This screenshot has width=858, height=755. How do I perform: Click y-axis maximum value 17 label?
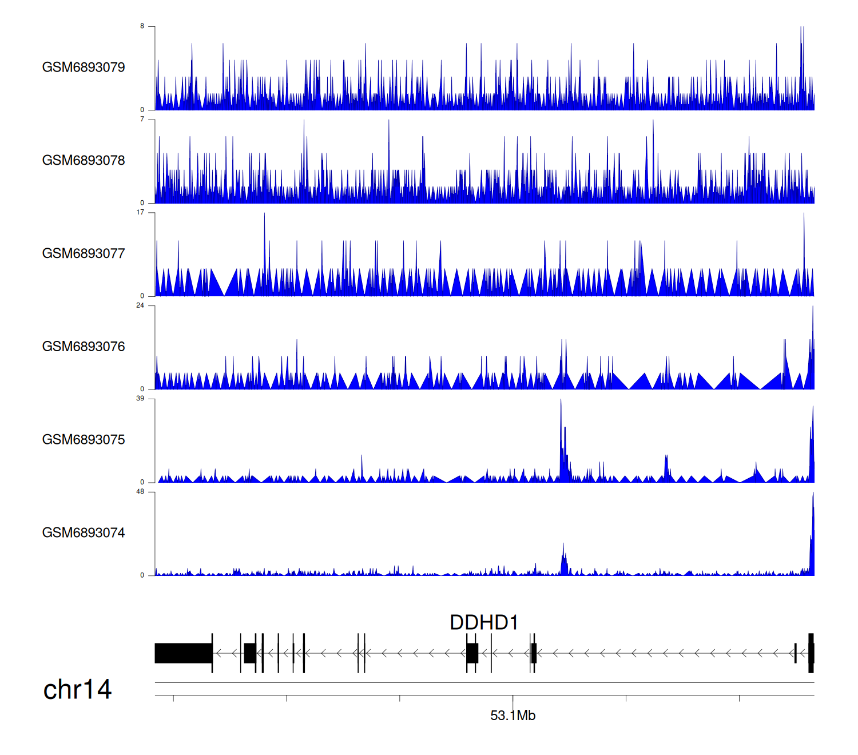pos(140,212)
